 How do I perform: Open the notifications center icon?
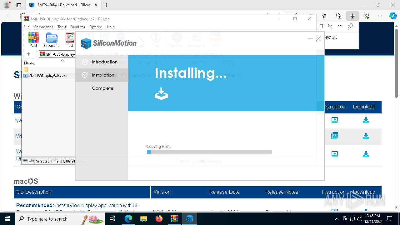point(390,219)
